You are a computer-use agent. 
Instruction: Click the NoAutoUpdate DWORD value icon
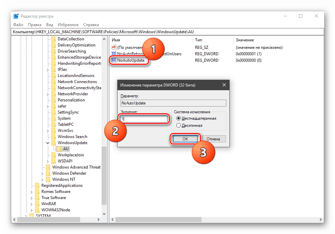[114, 60]
